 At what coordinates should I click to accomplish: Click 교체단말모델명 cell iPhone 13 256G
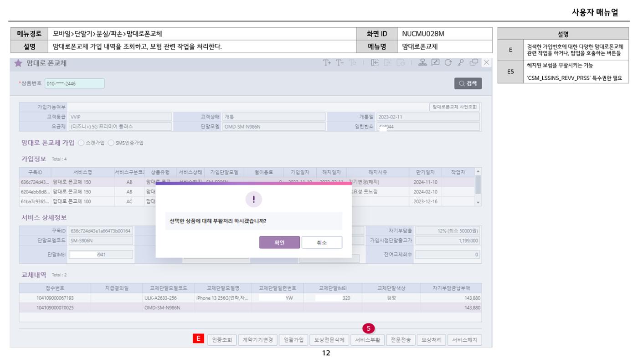click(x=223, y=298)
